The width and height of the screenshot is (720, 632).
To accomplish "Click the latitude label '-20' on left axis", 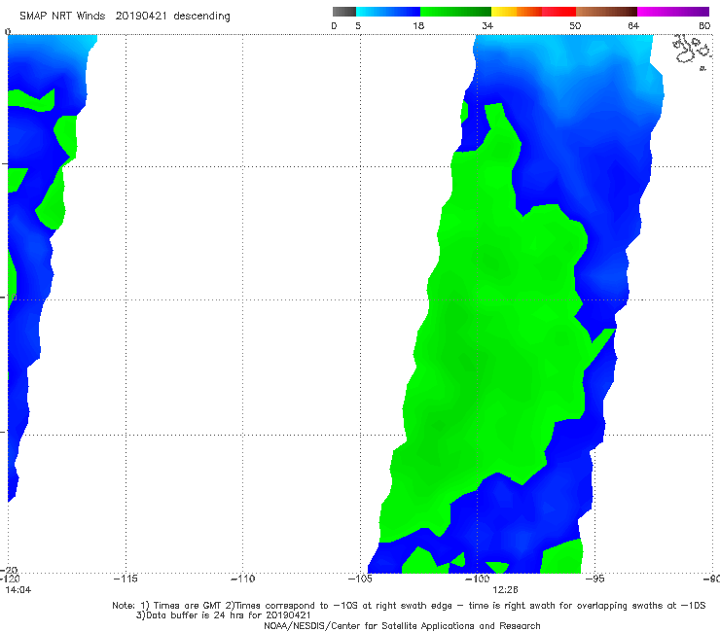I will (10, 570).
